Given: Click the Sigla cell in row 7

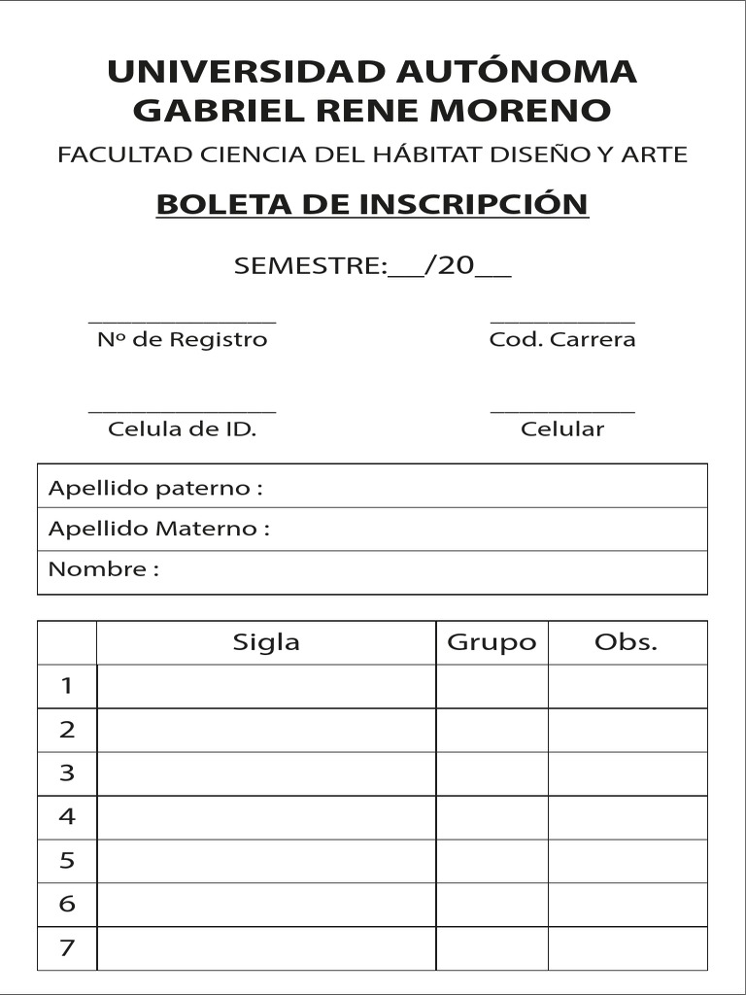Looking at the screenshot, I should coord(266,948).
